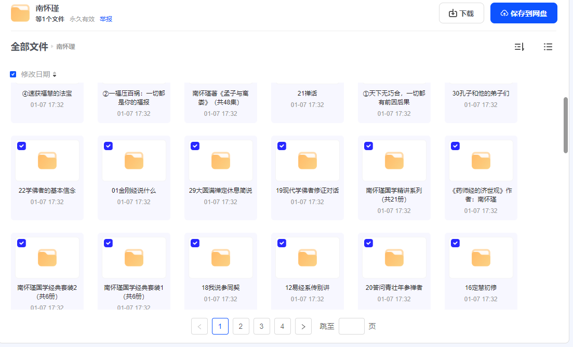Click the previous page left chevron

pyautogui.click(x=199, y=326)
